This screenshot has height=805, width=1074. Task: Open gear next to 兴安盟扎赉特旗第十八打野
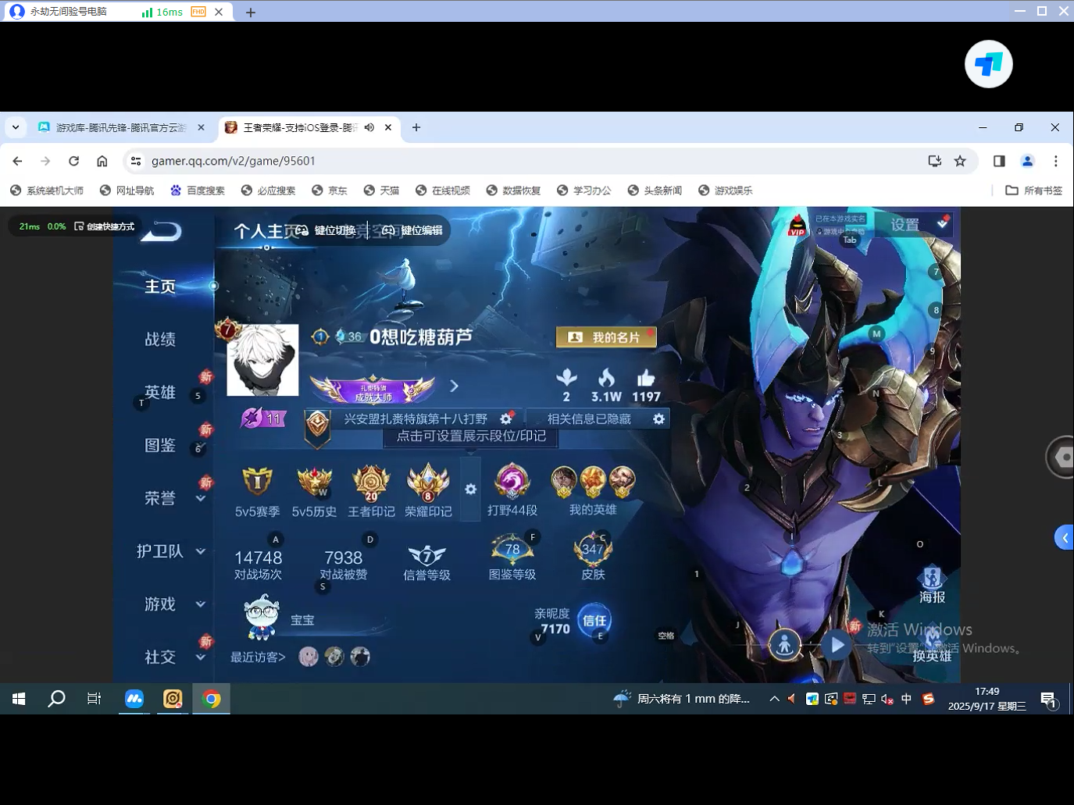(x=506, y=419)
